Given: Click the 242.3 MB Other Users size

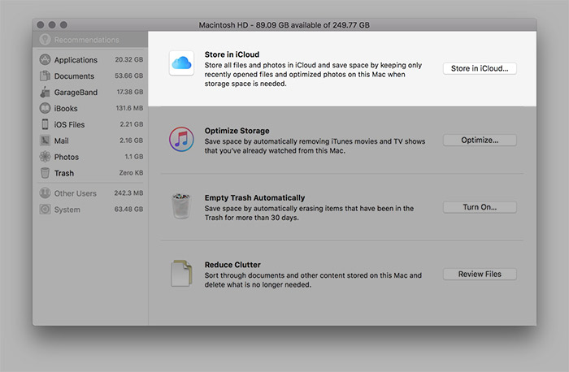Looking at the screenshot, I should pyautogui.click(x=128, y=192).
